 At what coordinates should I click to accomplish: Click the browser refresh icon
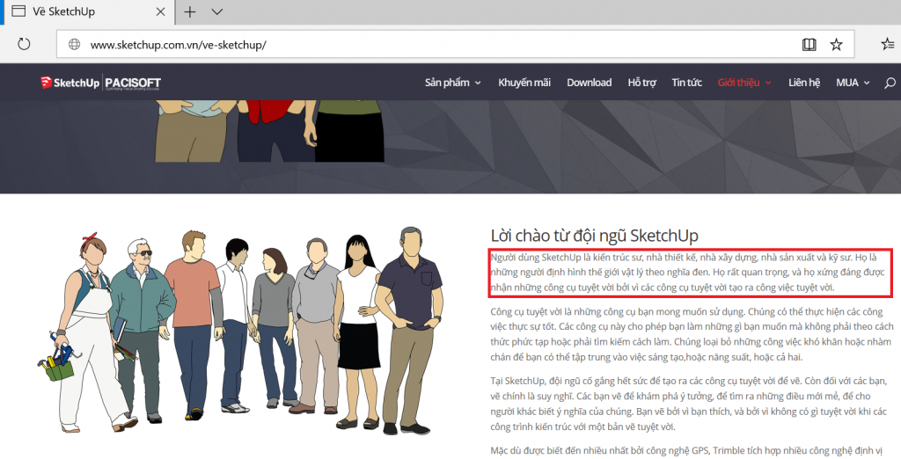pyautogui.click(x=24, y=44)
